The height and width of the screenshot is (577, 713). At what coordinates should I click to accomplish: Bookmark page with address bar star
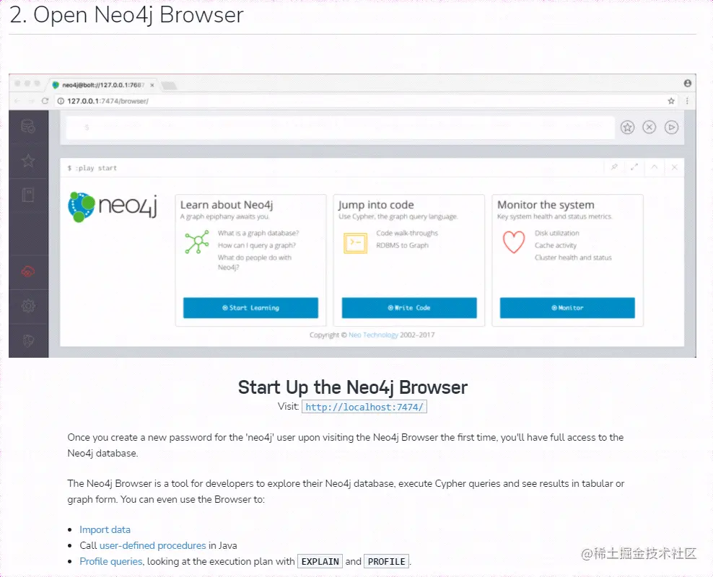pyautogui.click(x=671, y=101)
